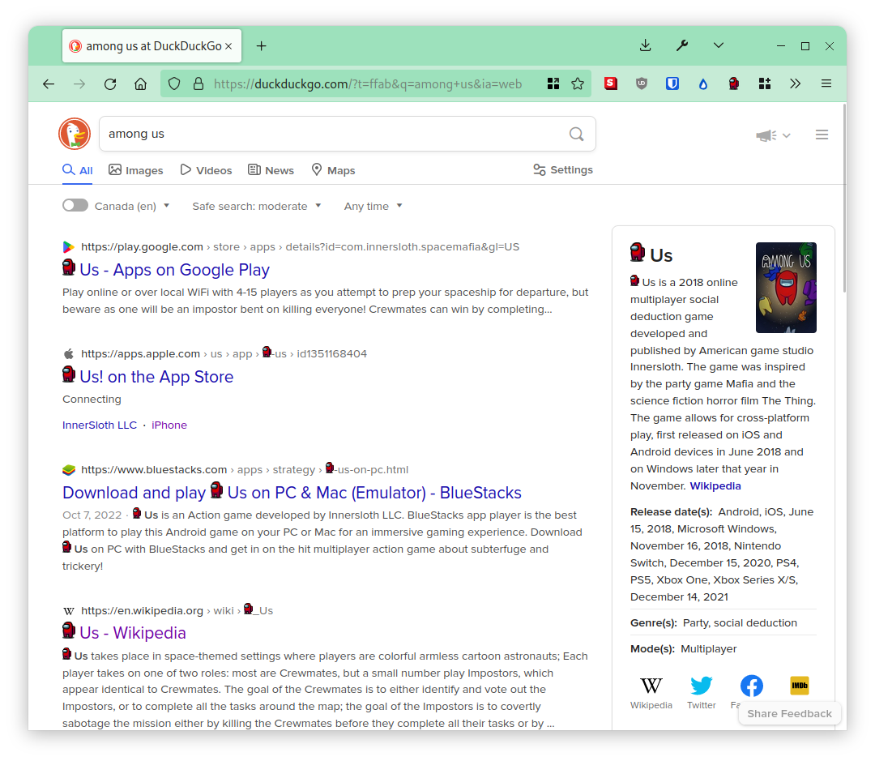Bookmark this page using the star icon
Screen dimensions: 875x761
(x=578, y=83)
